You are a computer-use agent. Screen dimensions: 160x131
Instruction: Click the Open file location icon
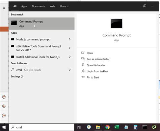coord(83,65)
